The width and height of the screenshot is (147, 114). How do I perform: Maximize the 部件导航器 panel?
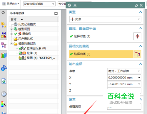click(56, 13)
